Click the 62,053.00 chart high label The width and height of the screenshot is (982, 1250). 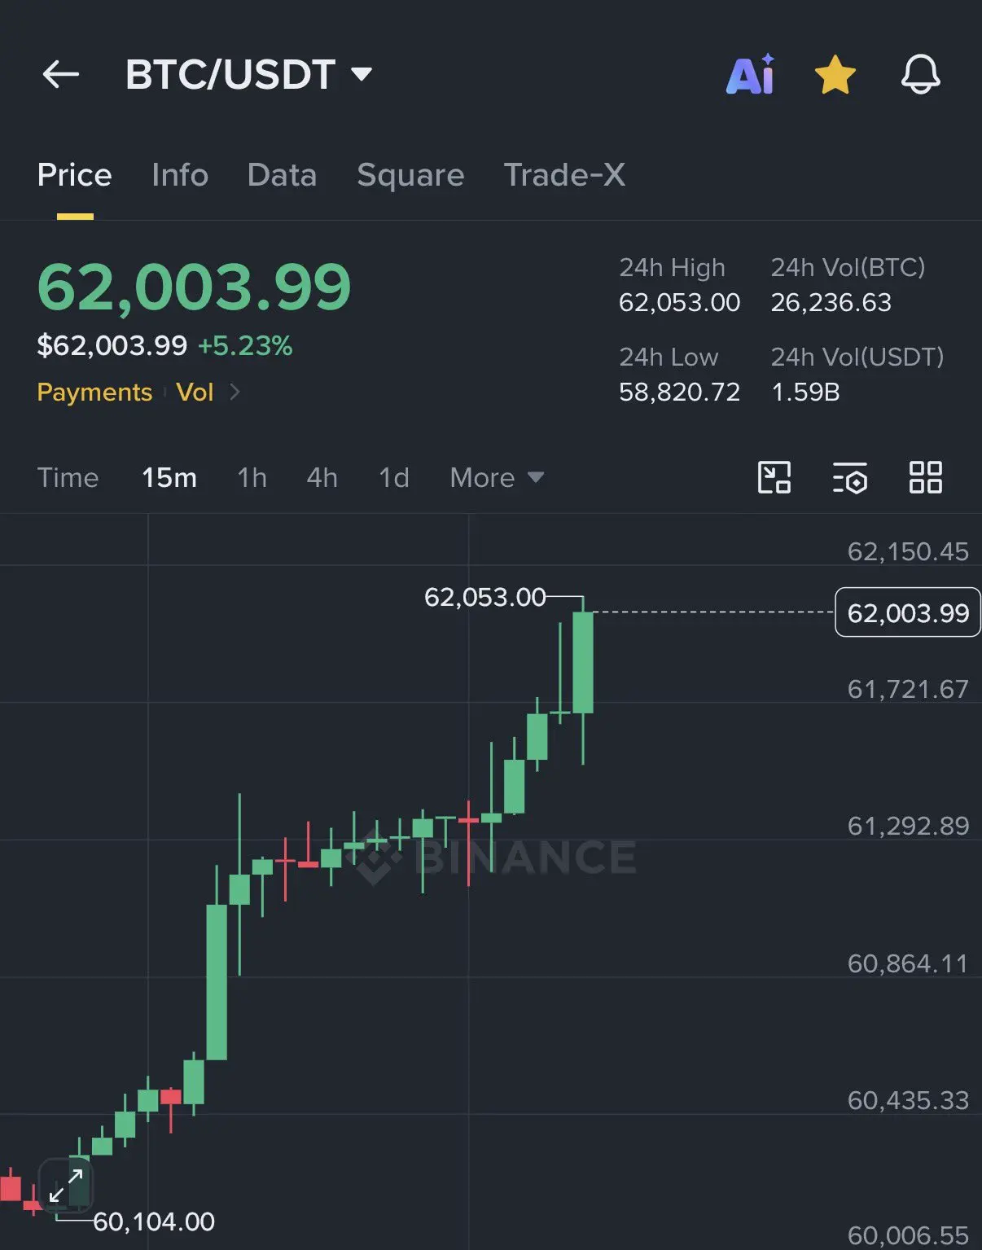(x=484, y=598)
